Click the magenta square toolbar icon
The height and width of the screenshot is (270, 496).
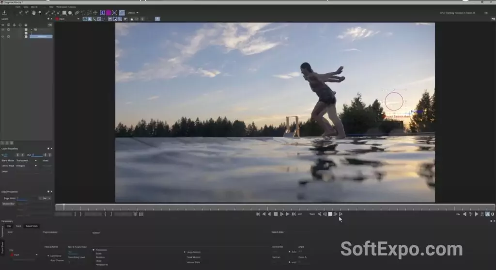coord(108,13)
